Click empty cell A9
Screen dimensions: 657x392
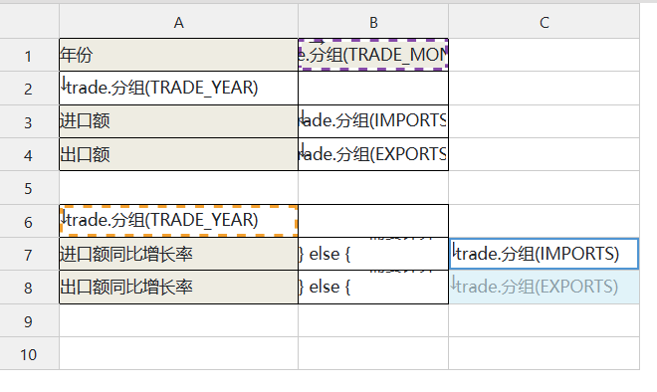[x=178, y=320]
